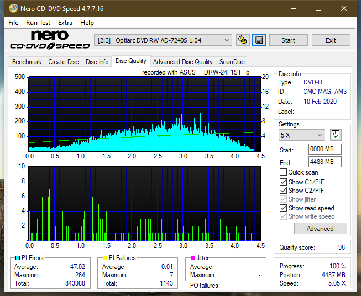The image size is (361, 296).
Task: Maximize the Nero window
Action: tap(318, 8)
